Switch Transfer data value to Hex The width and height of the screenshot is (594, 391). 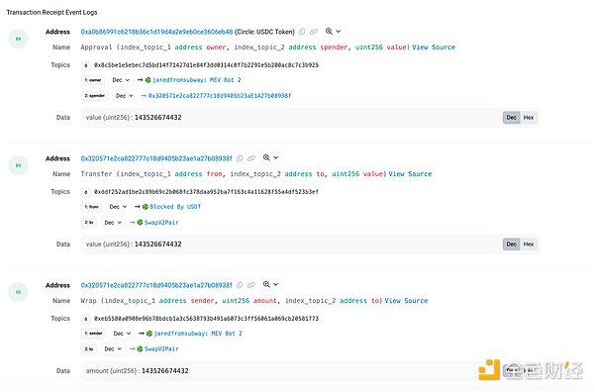529,244
